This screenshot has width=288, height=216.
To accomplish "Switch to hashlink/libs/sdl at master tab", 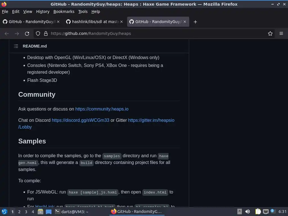I will coord(94,22).
